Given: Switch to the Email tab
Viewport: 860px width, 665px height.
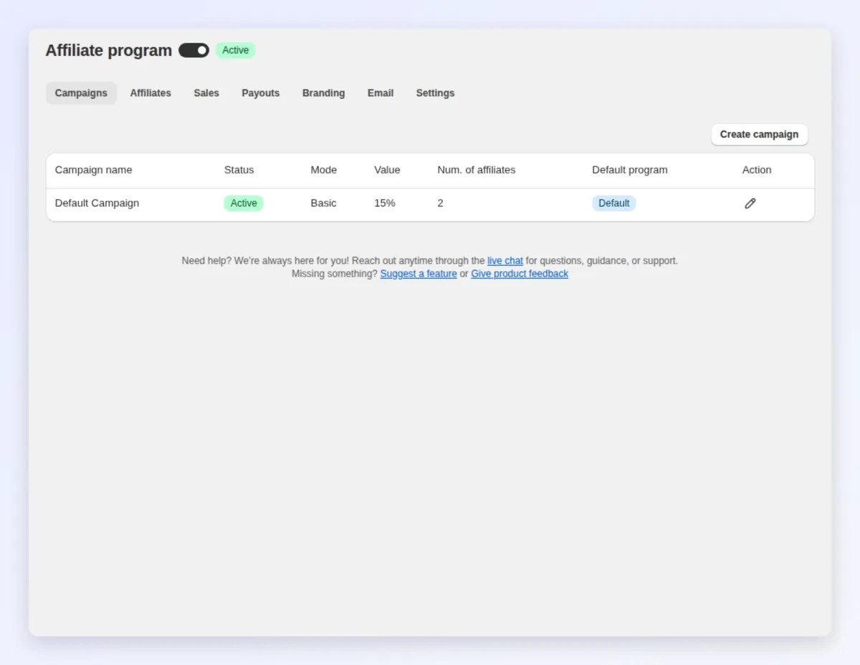Looking at the screenshot, I should pyautogui.click(x=381, y=93).
